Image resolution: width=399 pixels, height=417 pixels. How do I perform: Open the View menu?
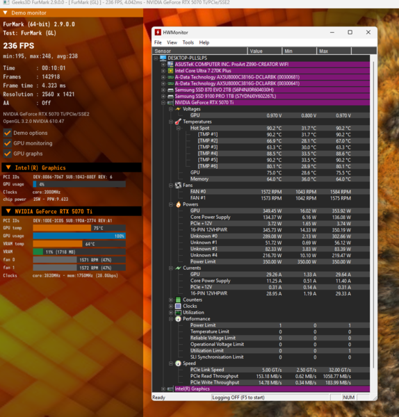pyautogui.click(x=172, y=42)
